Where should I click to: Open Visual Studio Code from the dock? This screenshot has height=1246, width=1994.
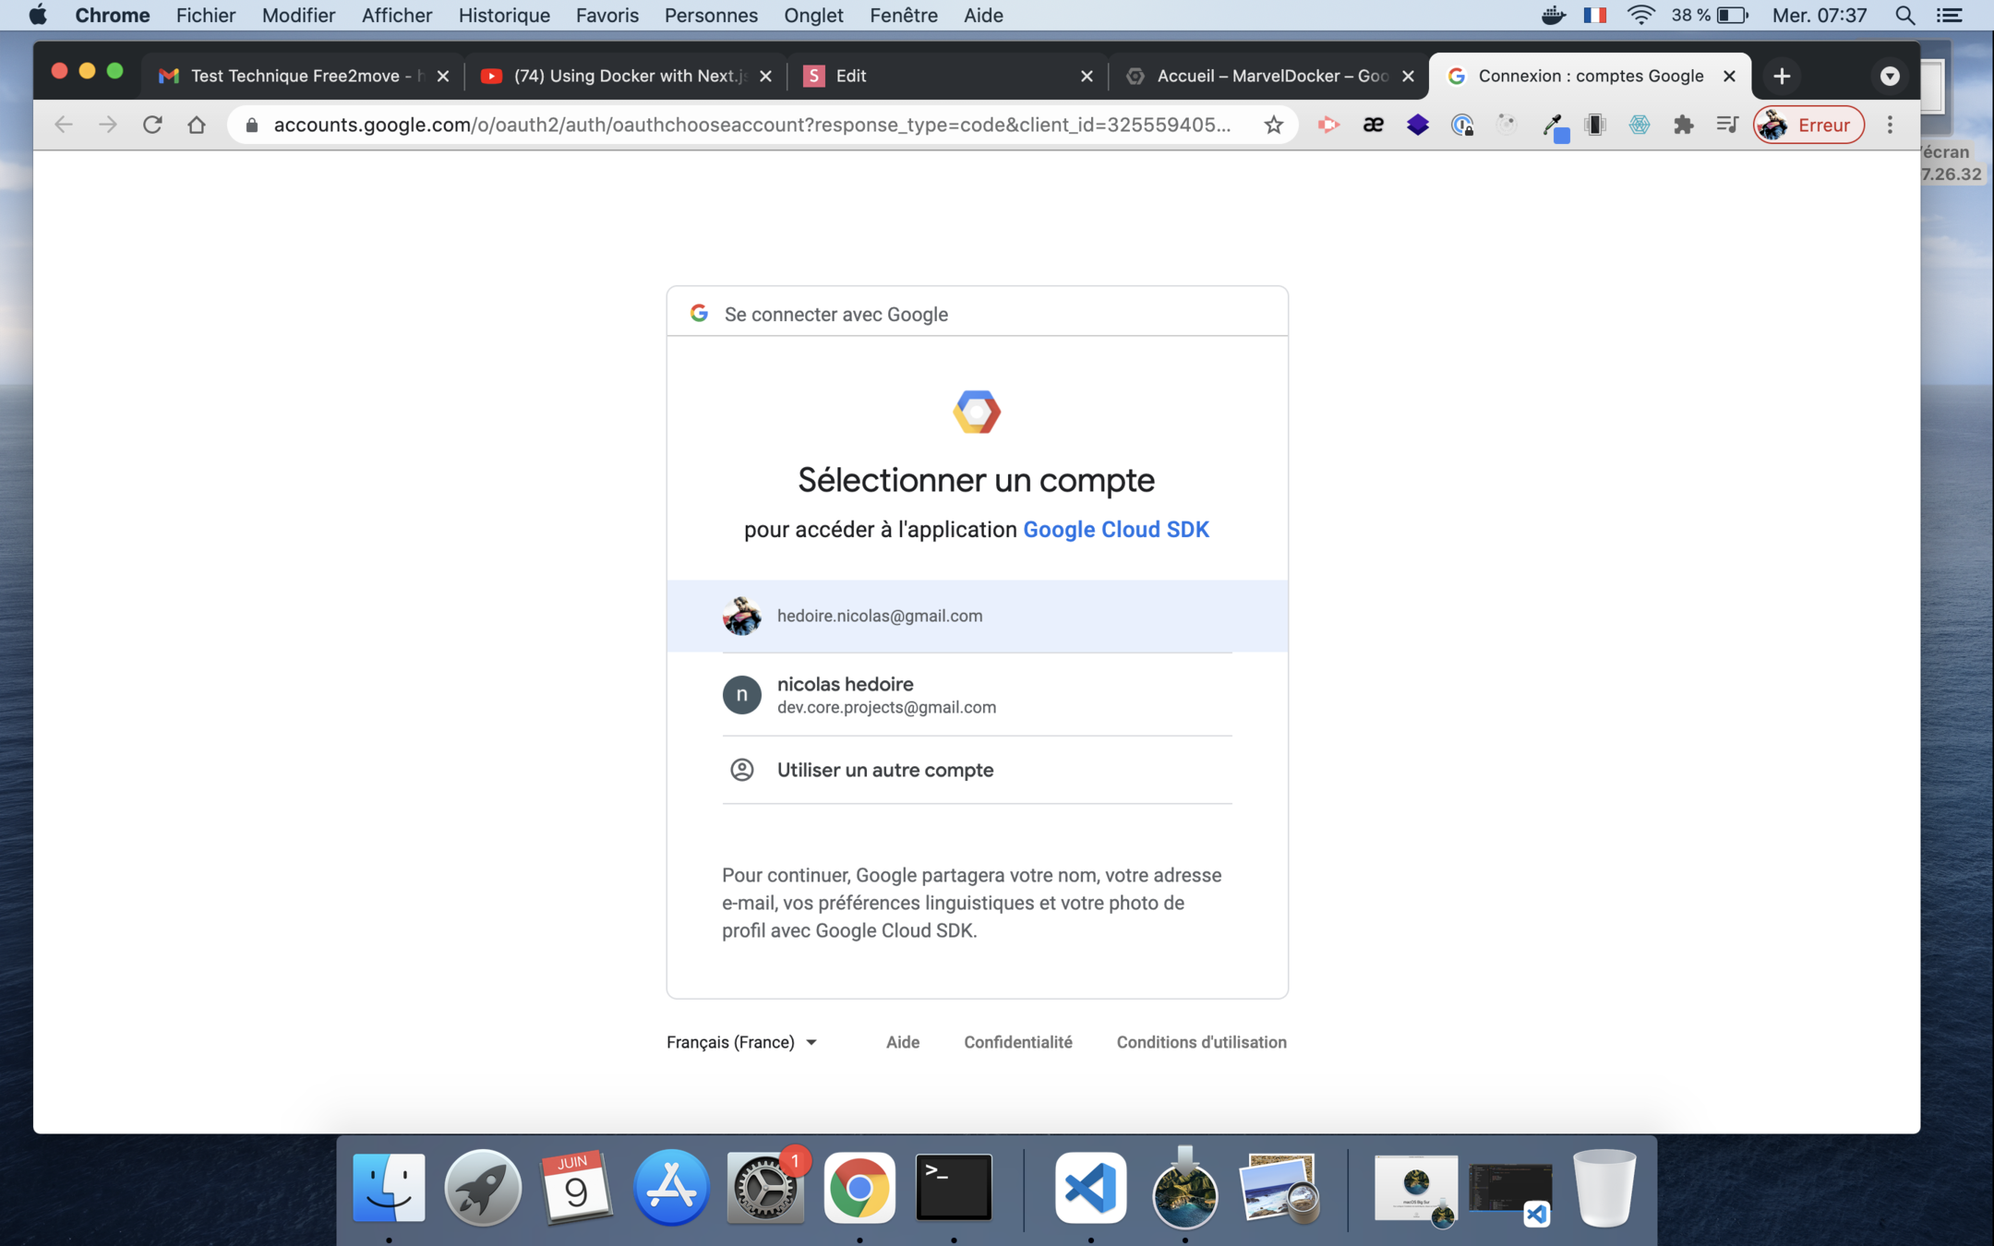click(x=1090, y=1188)
